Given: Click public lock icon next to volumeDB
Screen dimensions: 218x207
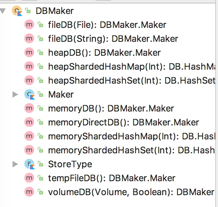Looking at the screenshot, I should (x=40, y=192).
